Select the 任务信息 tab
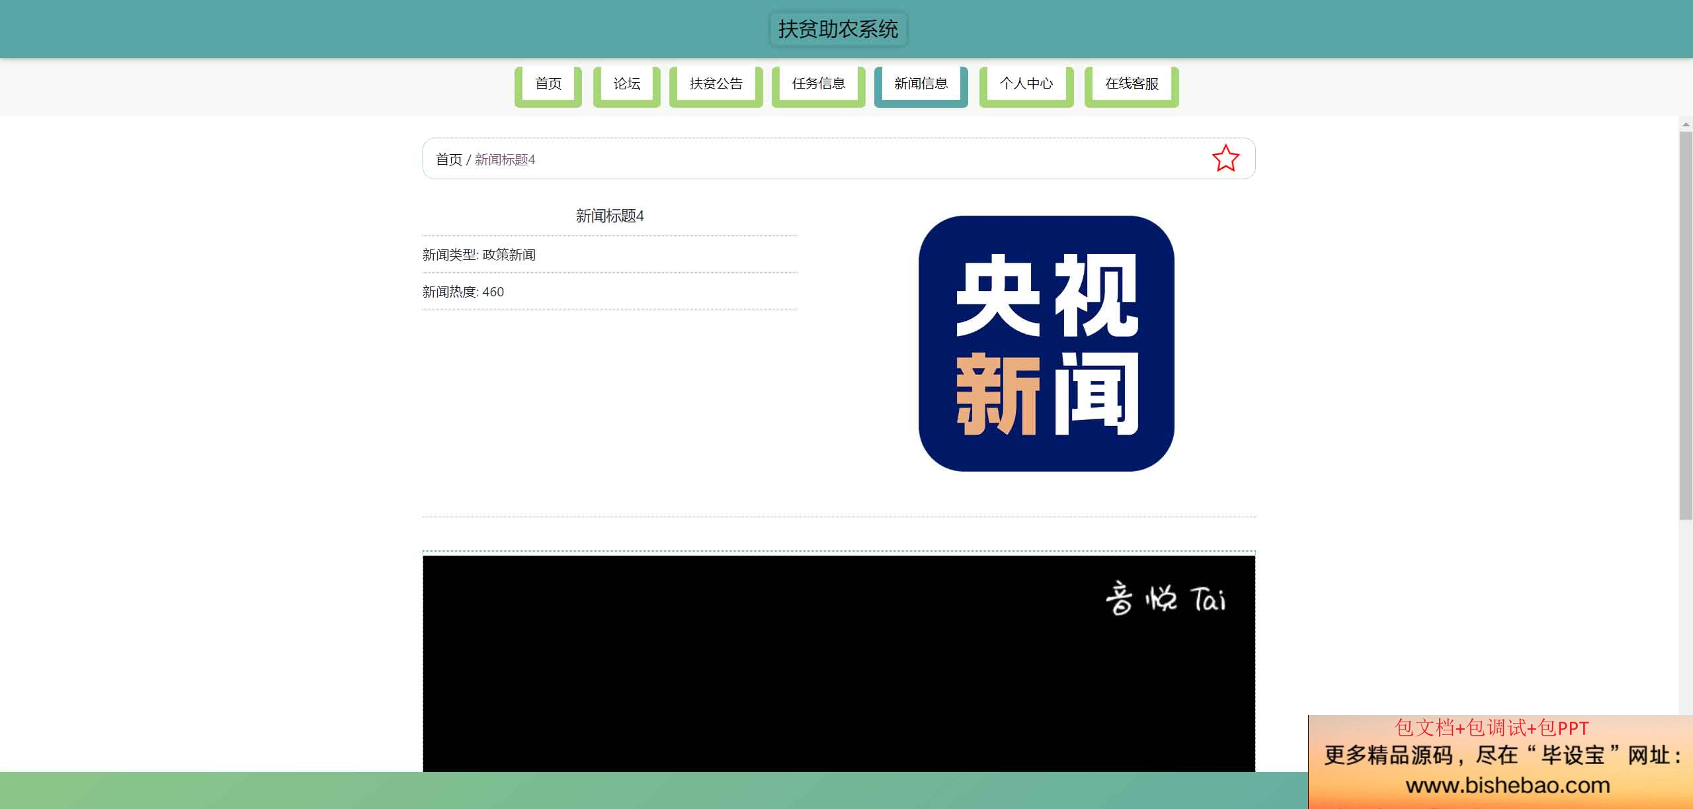The height and width of the screenshot is (809, 1693). point(819,86)
